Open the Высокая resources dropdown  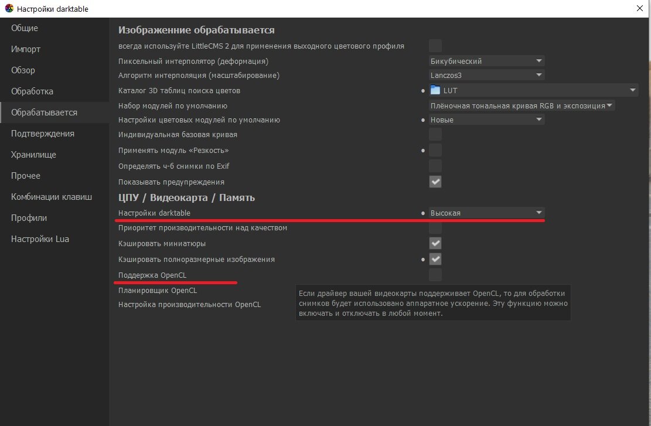tap(486, 213)
